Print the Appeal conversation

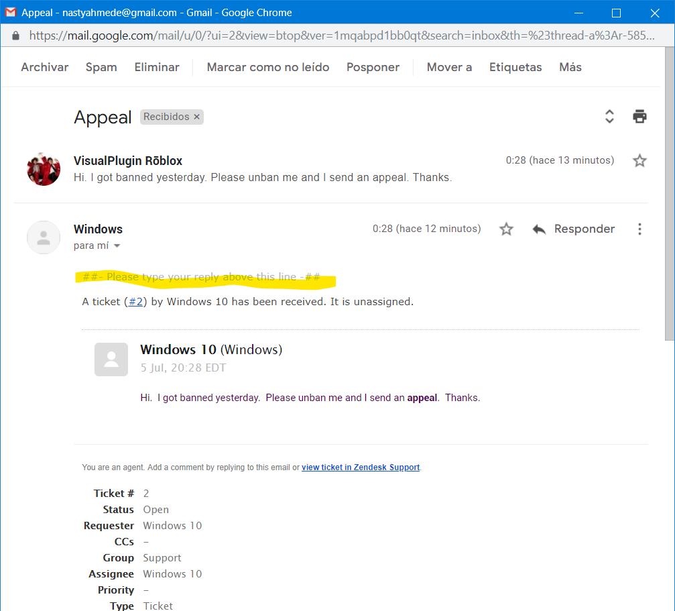639,116
